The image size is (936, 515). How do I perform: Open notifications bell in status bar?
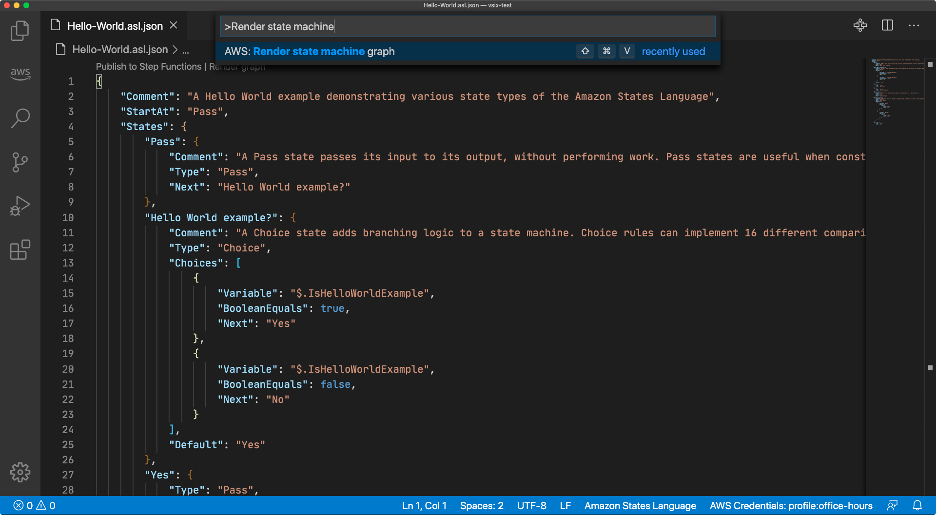[x=917, y=506]
